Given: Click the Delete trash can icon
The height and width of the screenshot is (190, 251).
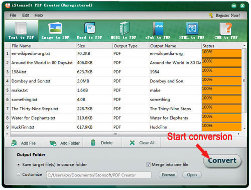Looking at the screenshot, I should (x=93, y=143).
